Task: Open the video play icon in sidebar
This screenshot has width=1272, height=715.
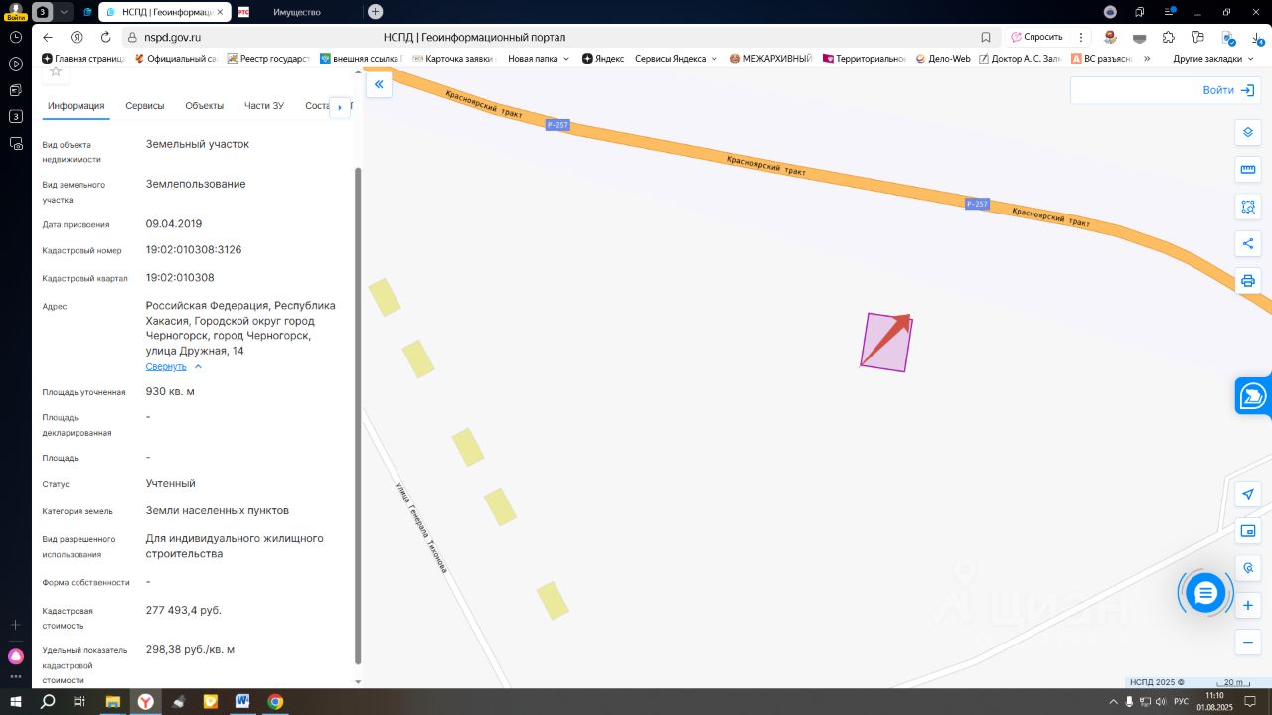Action: click(16, 64)
